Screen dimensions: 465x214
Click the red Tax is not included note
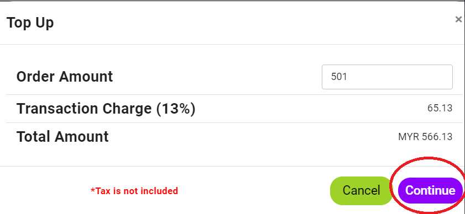pos(134,191)
